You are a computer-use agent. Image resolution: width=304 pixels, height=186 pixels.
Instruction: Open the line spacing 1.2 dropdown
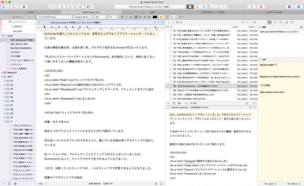(173, 17)
